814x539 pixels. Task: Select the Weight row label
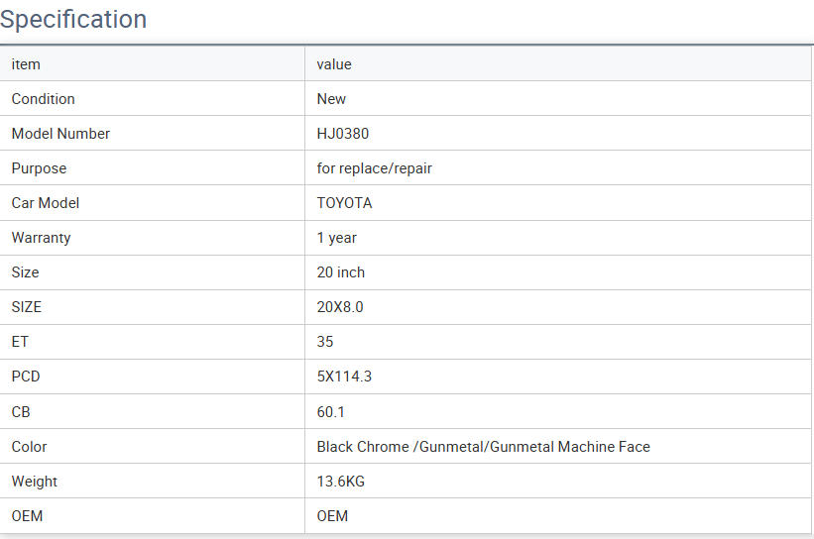click(34, 482)
